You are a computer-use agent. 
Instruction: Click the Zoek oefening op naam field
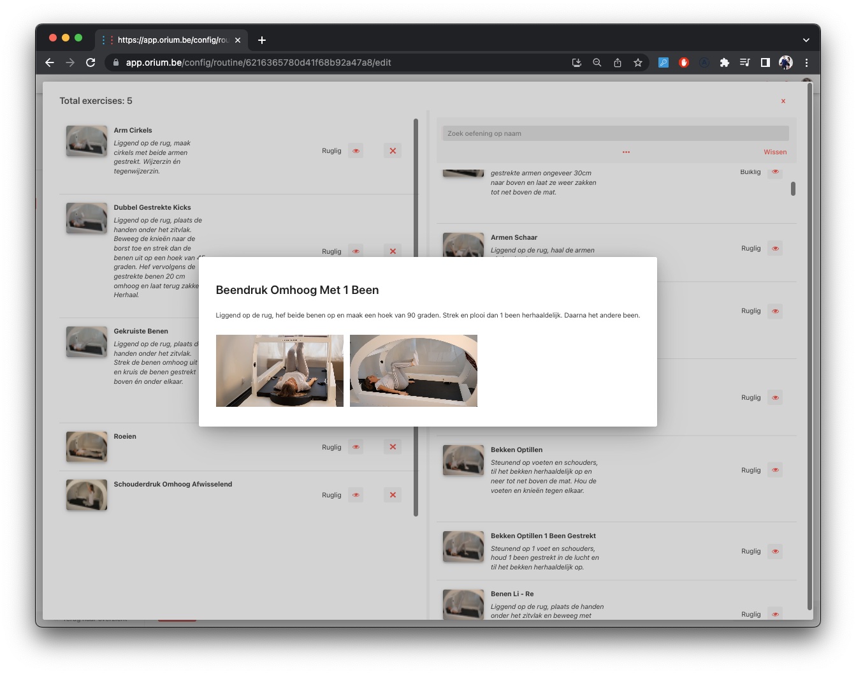pos(615,133)
